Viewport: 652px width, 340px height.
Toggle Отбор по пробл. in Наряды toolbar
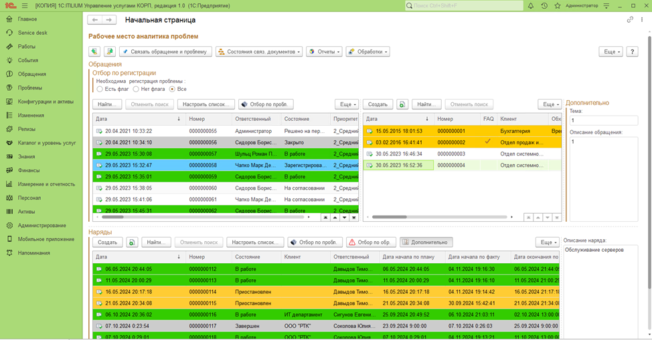315,242
